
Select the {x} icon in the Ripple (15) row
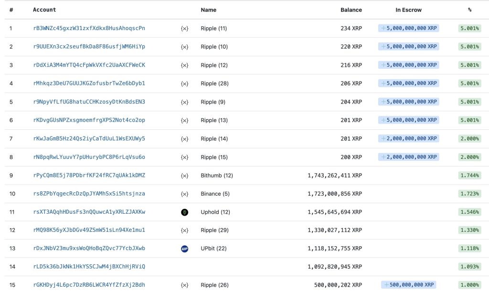coord(185,157)
